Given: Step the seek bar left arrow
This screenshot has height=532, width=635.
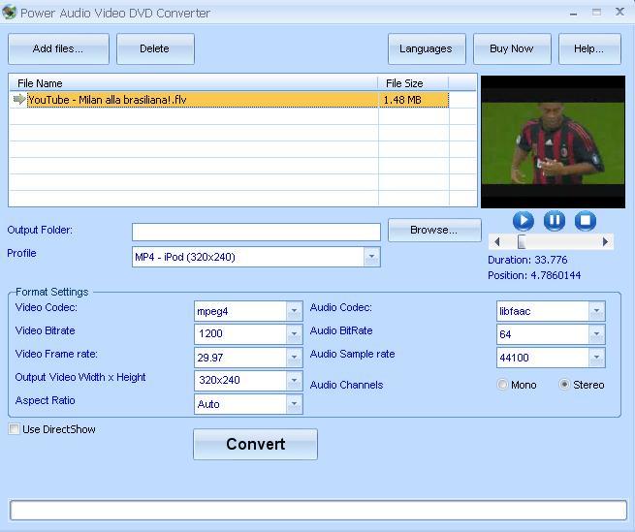Looking at the screenshot, I should [497, 241].
